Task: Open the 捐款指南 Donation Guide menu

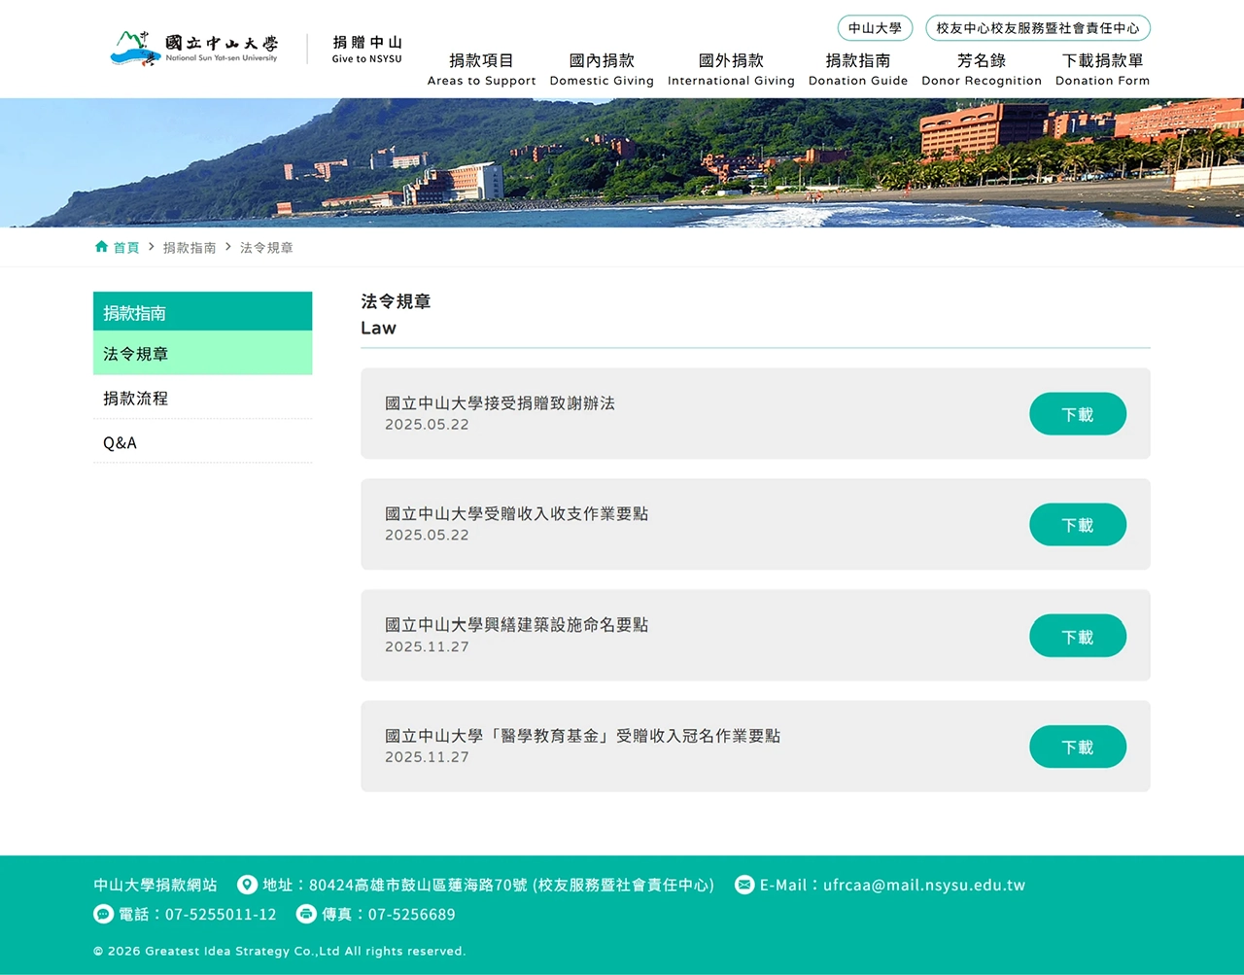Action: [858, 69]
